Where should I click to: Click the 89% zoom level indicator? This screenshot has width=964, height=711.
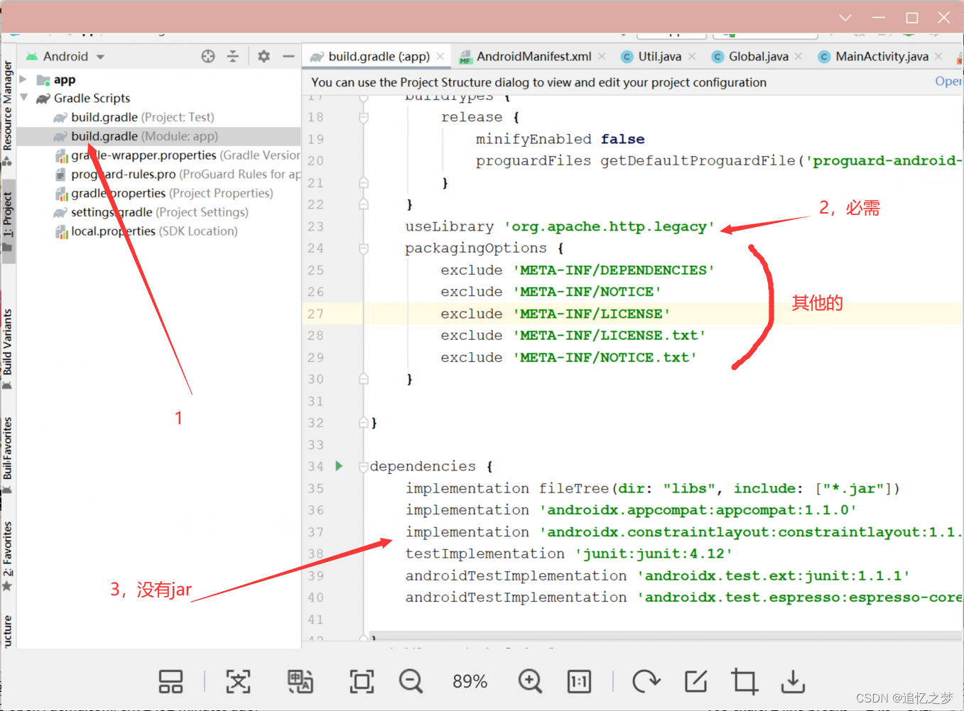[469, 681]
